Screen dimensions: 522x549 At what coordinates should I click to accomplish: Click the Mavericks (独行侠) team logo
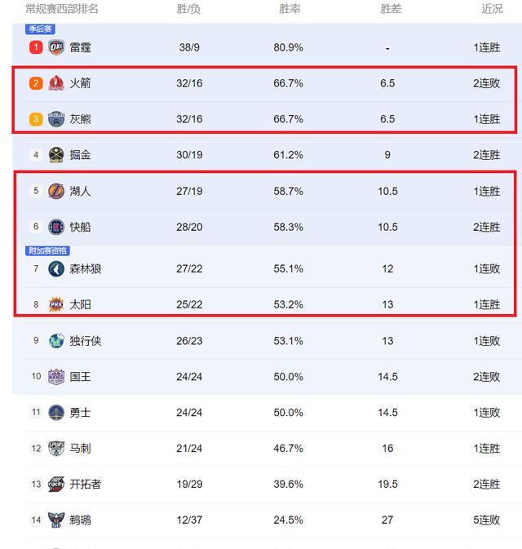tap(56, 340)
